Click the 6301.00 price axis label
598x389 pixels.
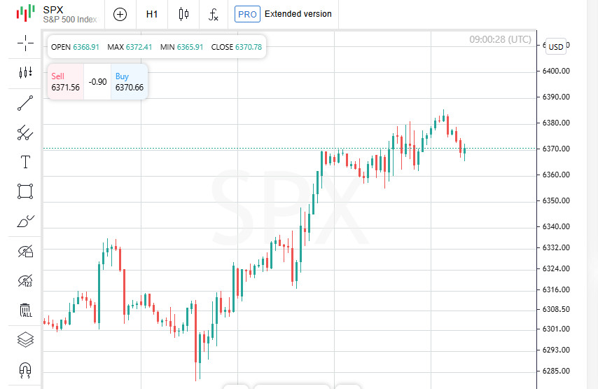pos(556,329)
